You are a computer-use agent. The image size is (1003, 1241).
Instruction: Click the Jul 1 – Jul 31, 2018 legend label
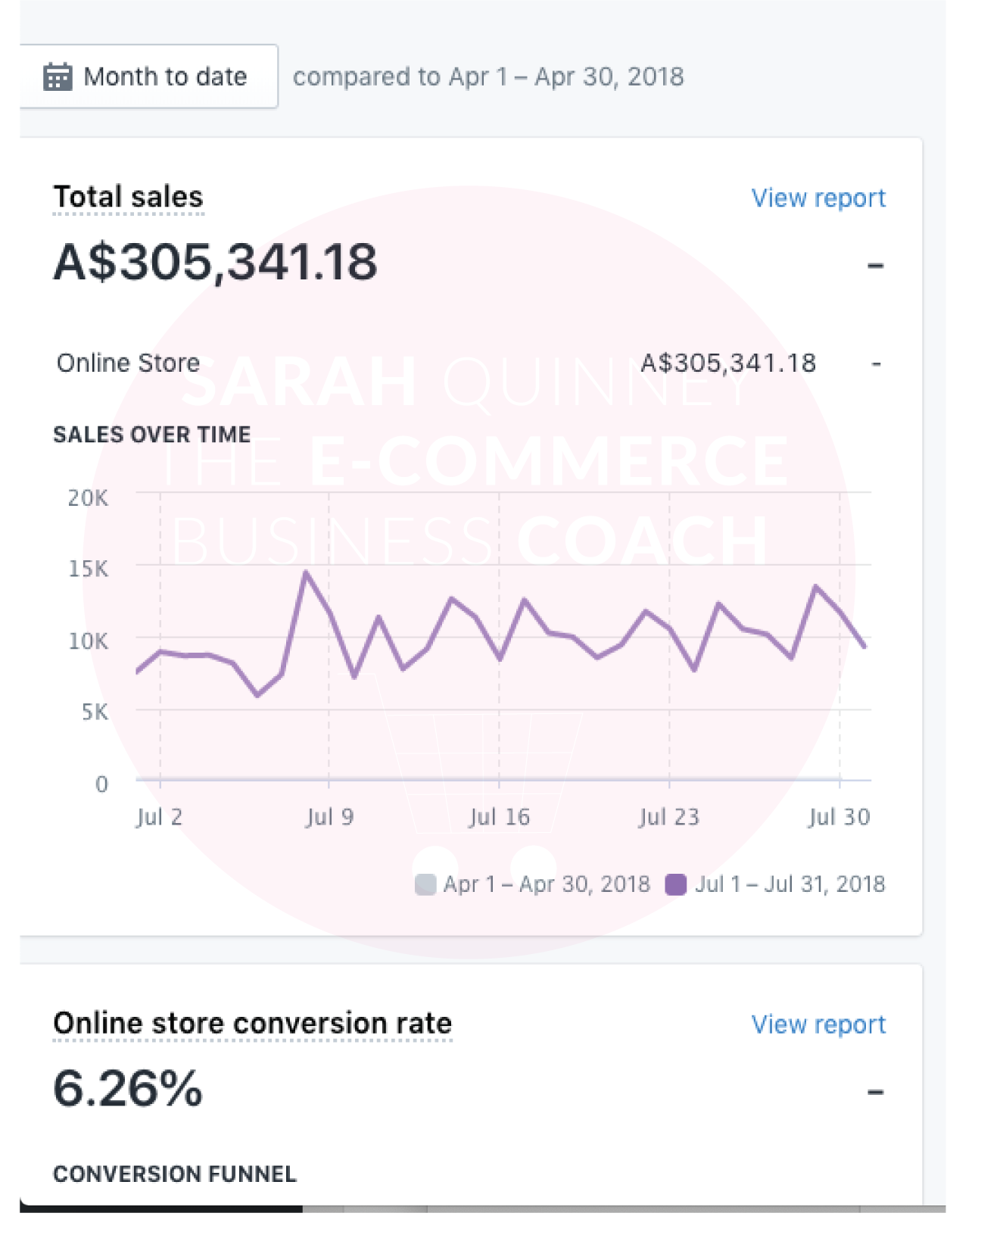click(x=790, y=884)
